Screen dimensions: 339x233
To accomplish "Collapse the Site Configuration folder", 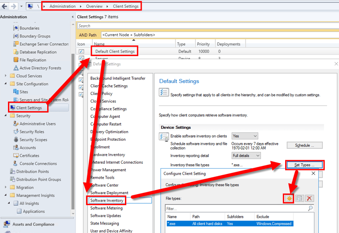I will pos(6,84).
